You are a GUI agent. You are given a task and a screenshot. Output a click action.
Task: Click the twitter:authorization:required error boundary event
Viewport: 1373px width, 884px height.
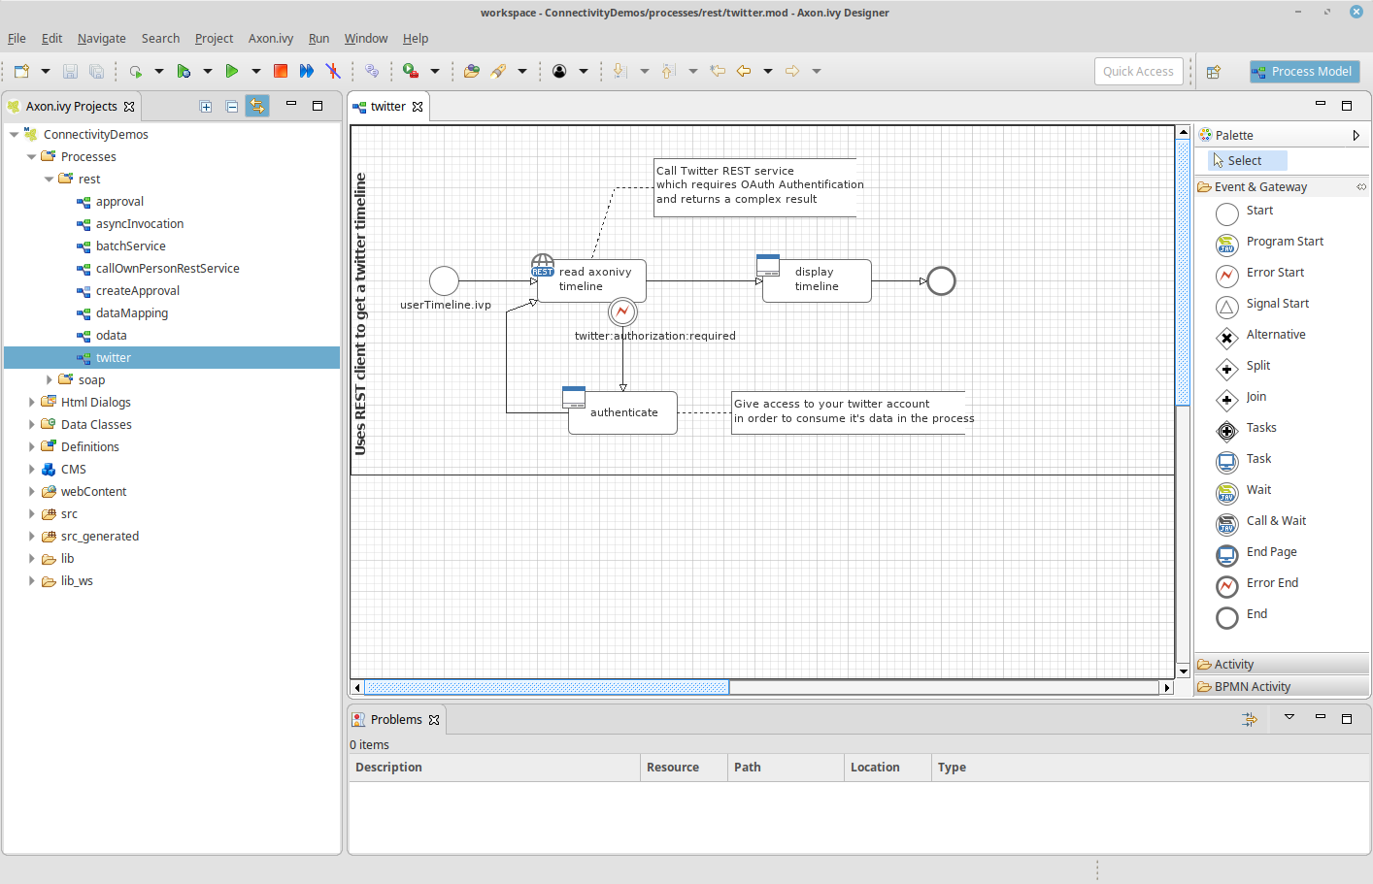[x=622, y=311]
